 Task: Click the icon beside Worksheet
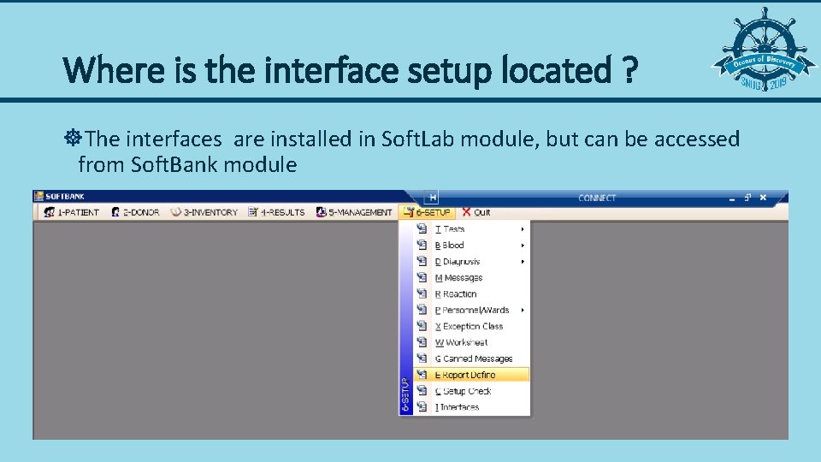pos(422,342)
